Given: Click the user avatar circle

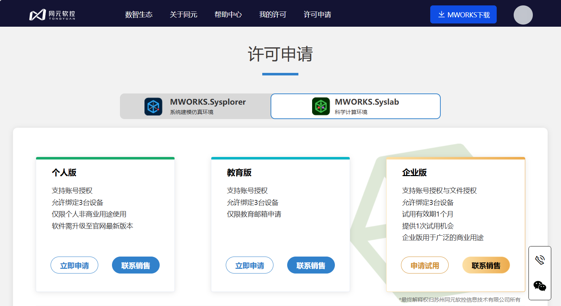Looking at the screenshot, I should pyautogui.click(x=523, y=15).
